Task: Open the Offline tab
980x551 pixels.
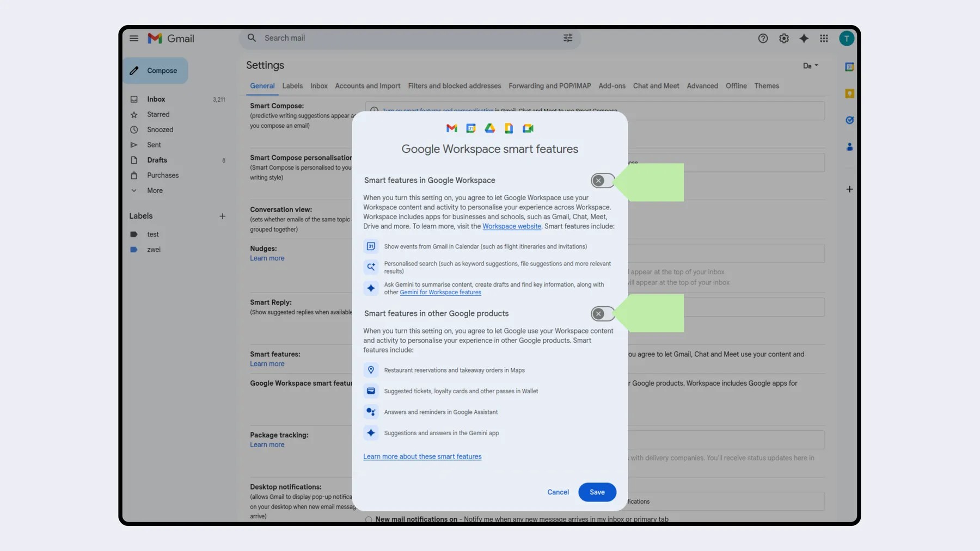Action: tap(736, 86)
